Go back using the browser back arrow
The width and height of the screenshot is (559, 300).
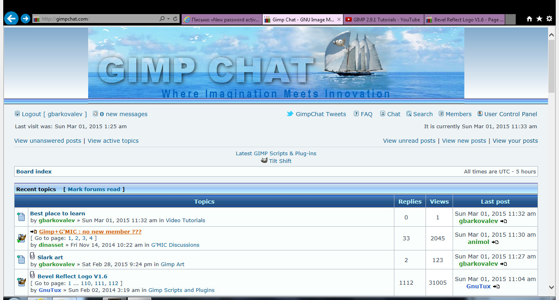(11, 18)
